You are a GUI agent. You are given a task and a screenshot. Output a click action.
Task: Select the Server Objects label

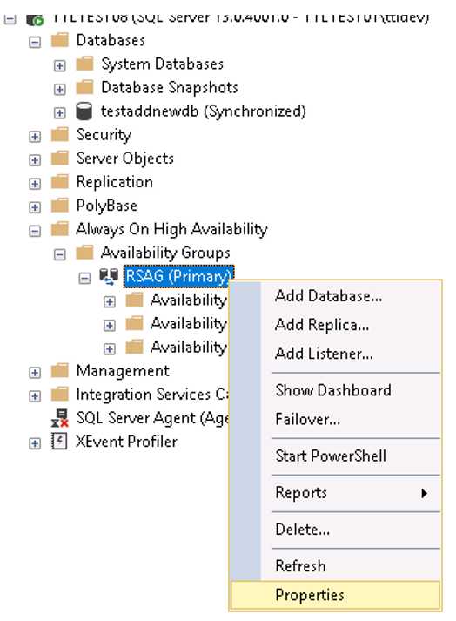[x=125, y=159]
